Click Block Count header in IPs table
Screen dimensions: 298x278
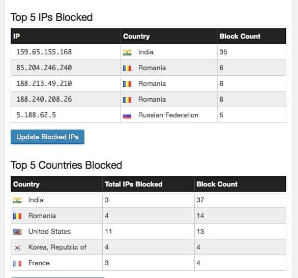point(240,36)
